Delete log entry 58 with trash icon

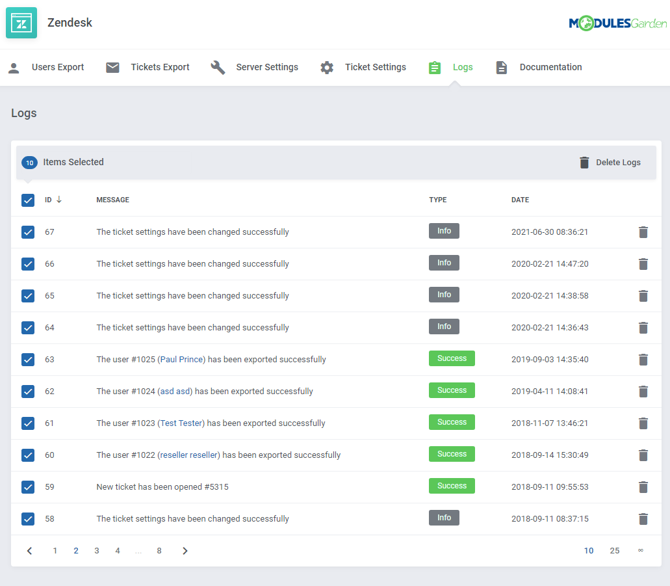coord(643,519)
